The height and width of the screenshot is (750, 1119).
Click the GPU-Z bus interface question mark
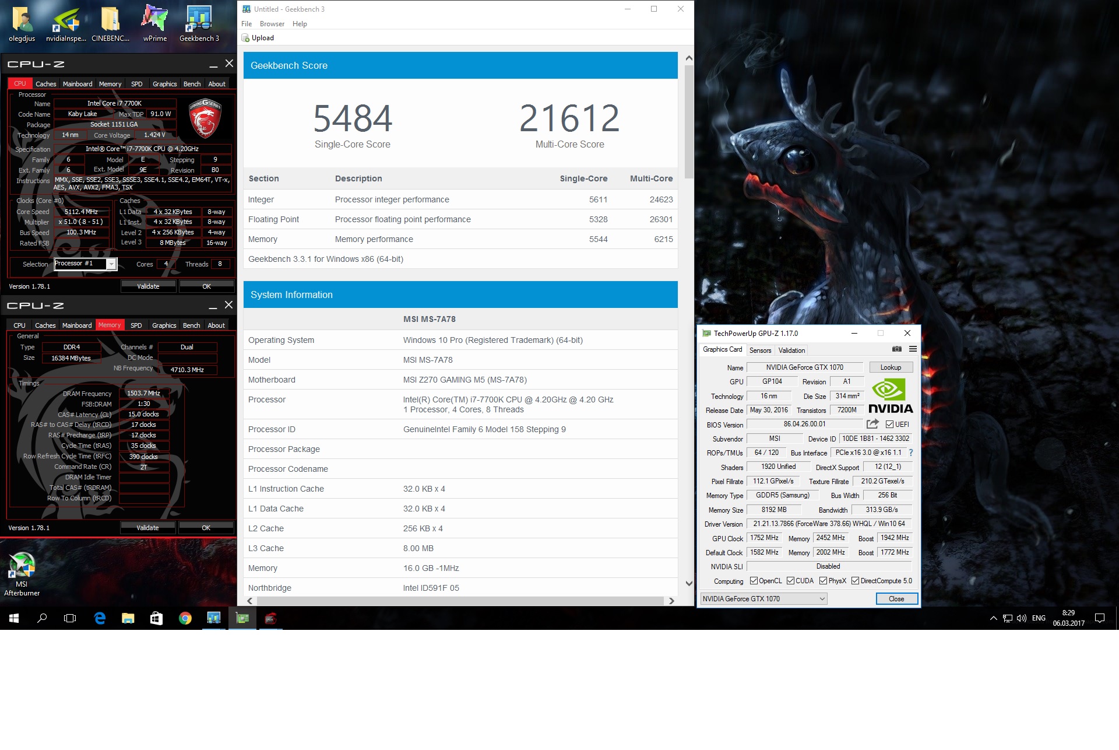[911, 453]
